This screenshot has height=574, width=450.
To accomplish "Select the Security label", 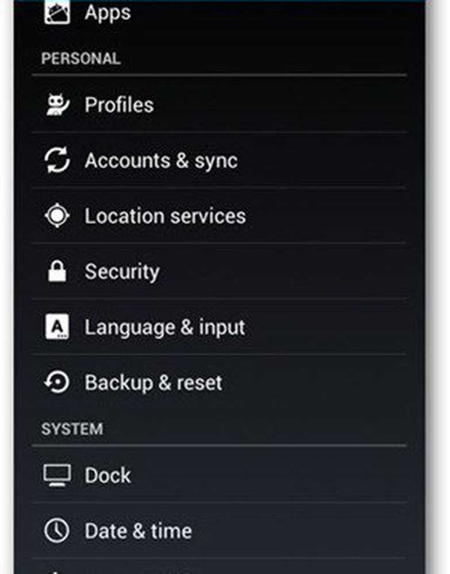I will click(x=122, y=272).
